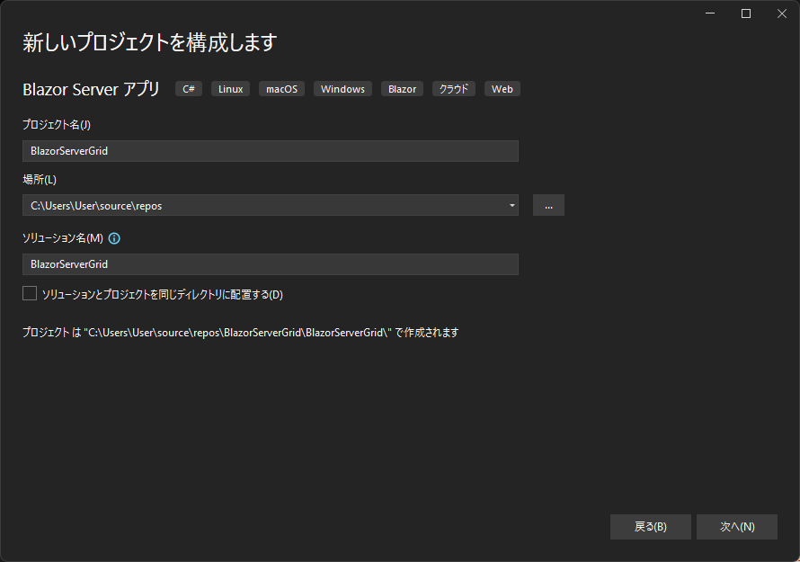Click the プロジェクト名(J) label
The width and height of the screenshot is (800, 562).
click(56, 125)
